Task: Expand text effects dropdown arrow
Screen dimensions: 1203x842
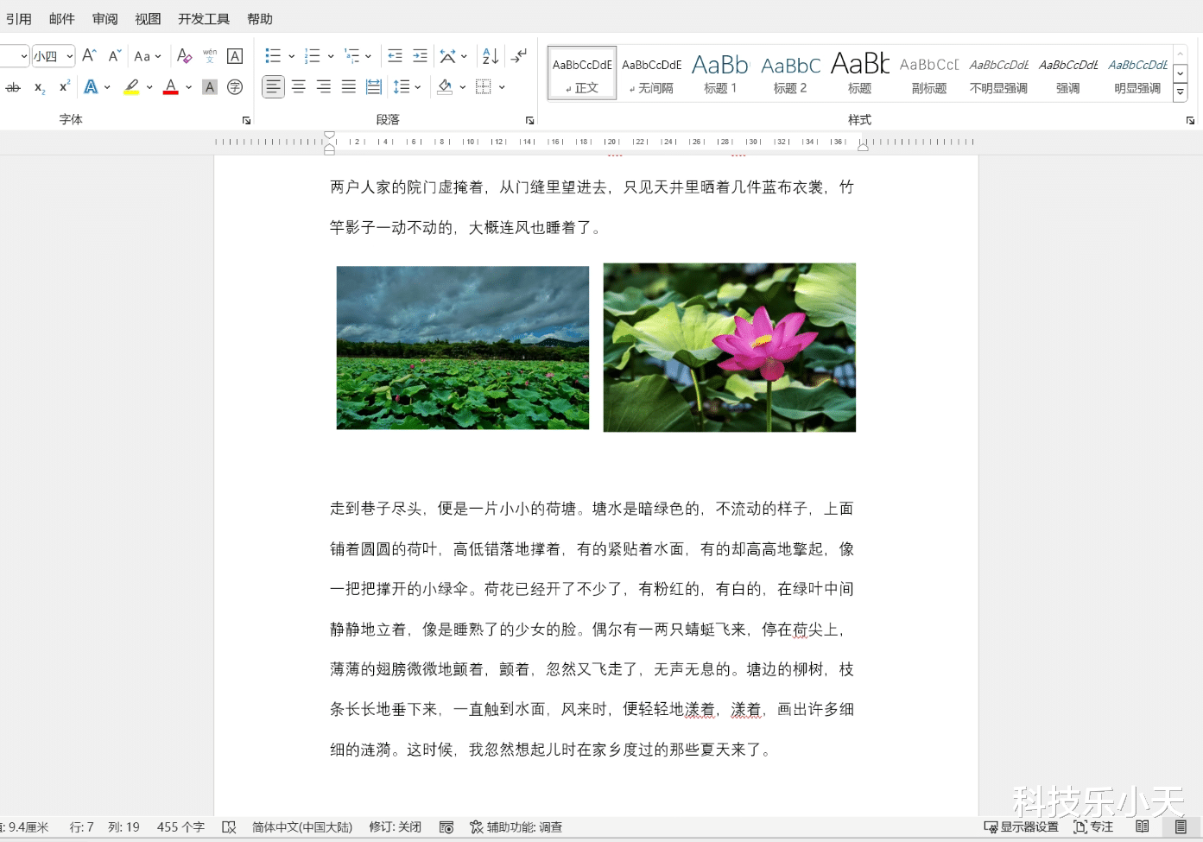Action: pos(107,87)
